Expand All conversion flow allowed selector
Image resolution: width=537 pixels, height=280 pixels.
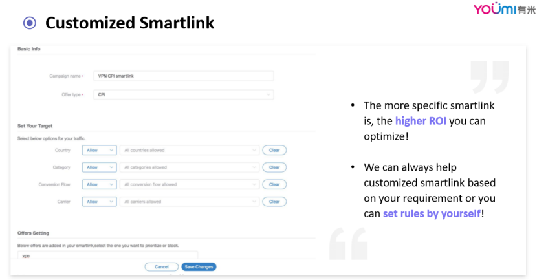(x=190, y=184)
